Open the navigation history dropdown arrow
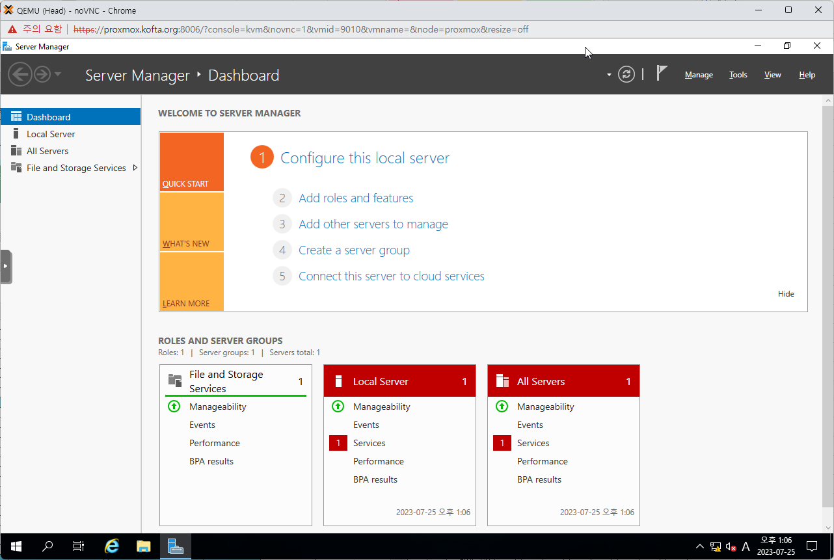Screen dimensions: 834x560 pos(58,74)
